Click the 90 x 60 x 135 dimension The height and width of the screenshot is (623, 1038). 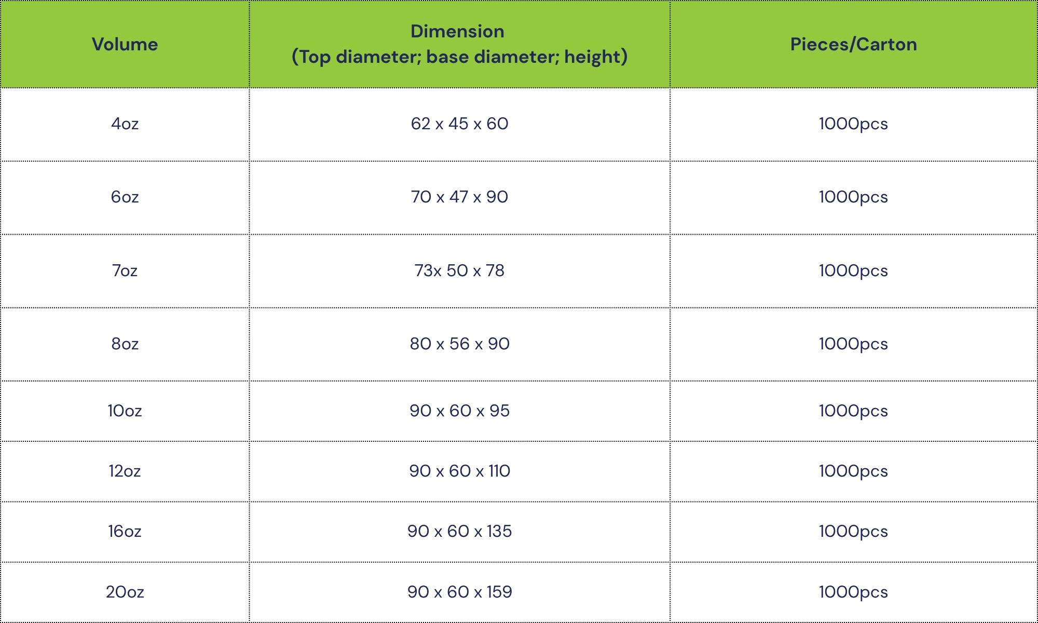[459, 532]
